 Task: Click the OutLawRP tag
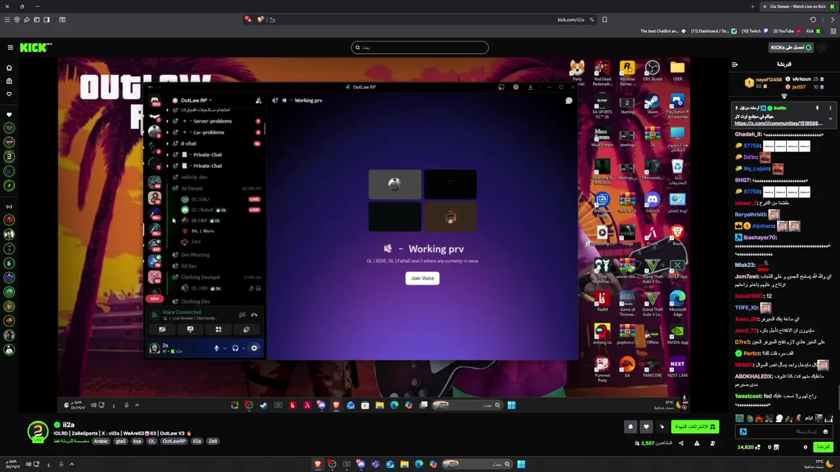[174, 441]
